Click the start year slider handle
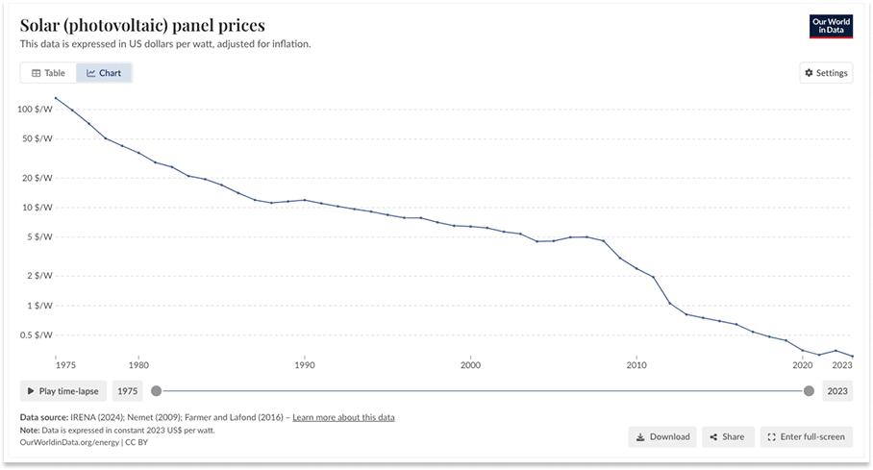 coord(157,391)
